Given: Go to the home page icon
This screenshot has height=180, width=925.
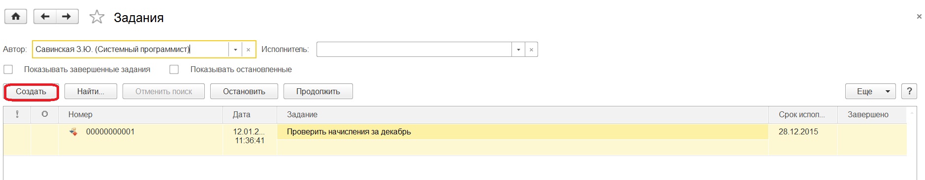Looking at the screenshot, I should click(x=16, y=17).
